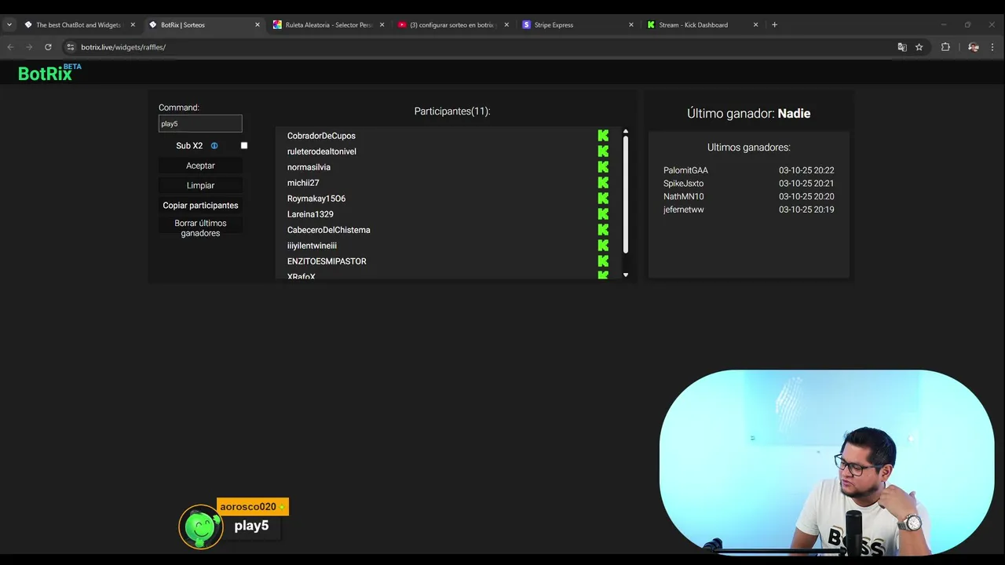Click Borrar últimos ganadores button

[x=200, y=228]
